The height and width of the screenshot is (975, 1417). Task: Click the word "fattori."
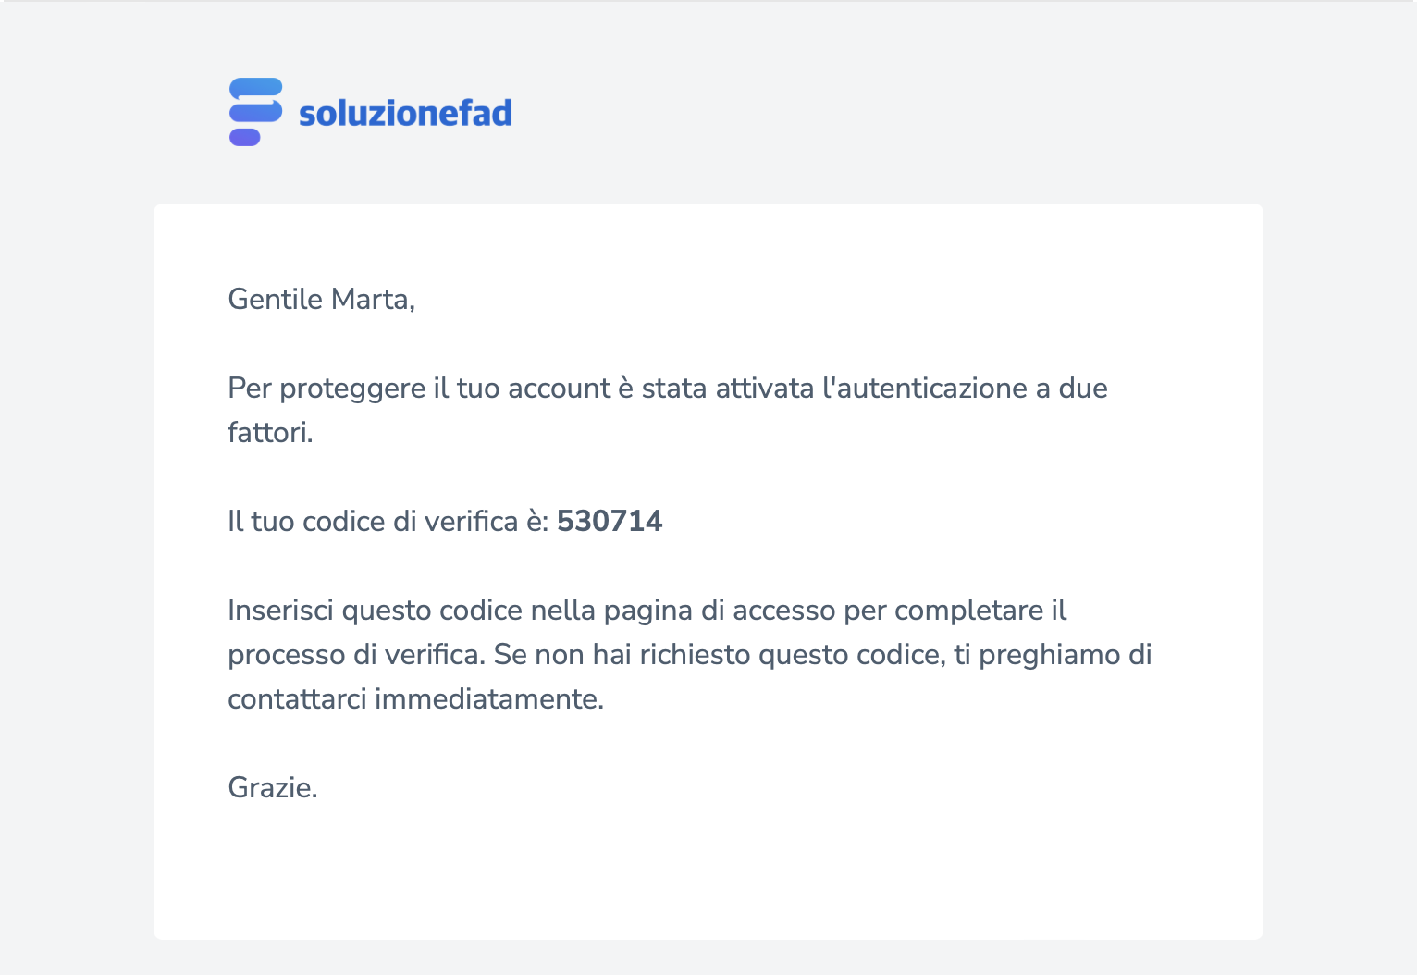tap(270, 432)
